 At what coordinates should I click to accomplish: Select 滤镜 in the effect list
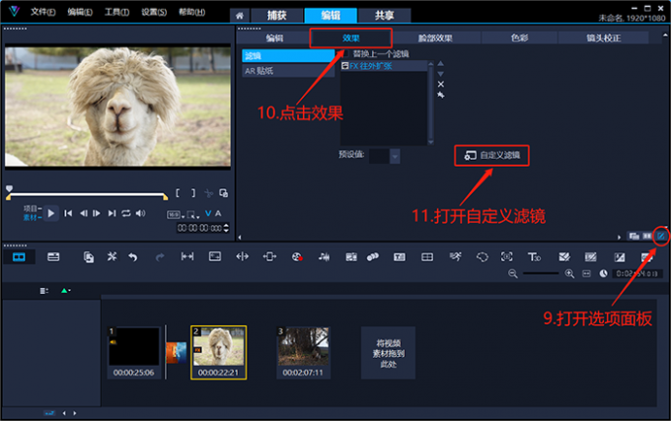288,55
